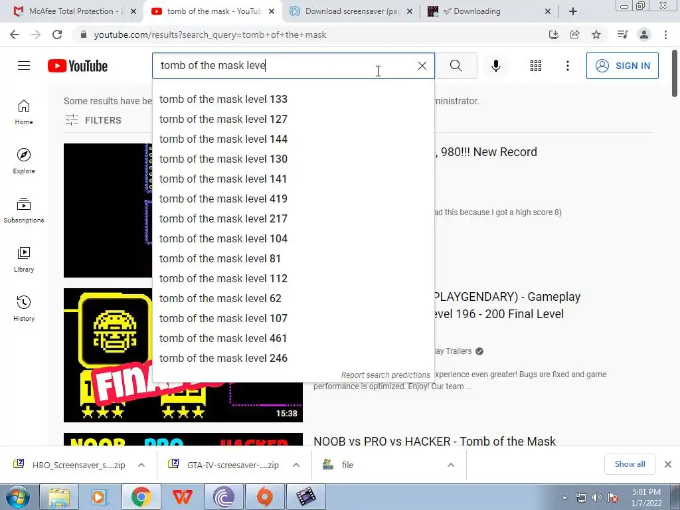Open Windows Explorer folder in taskbar
The width and height of the screenshot is (680, 510).
[x=59, y=497]
